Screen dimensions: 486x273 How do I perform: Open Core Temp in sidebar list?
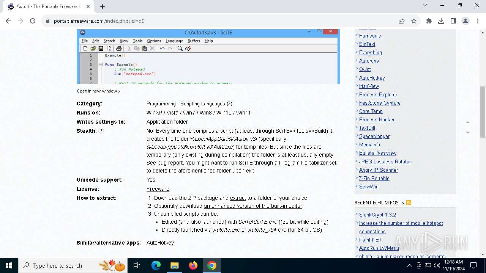pos(371,111)
